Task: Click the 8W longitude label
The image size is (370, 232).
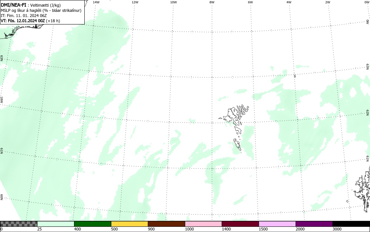Action: pos(212,2)
